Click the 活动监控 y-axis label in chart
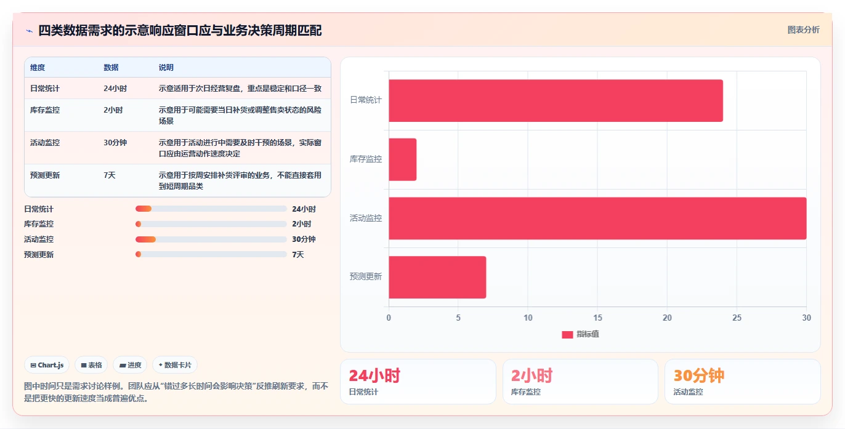This screenshot has width=845, height=429. click(366, 218)
